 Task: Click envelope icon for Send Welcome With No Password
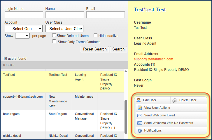coord(140,123)
